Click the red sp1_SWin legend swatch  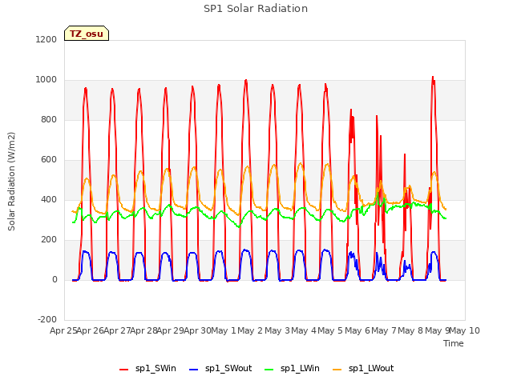tap(123, 370)
